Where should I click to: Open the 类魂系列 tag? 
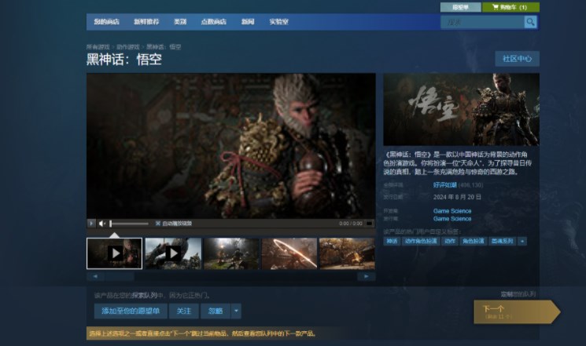pyautogui.click(x=503, y=241)
